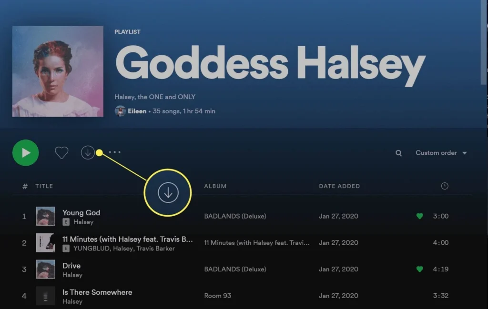Open Eileen's profile link

click(137, 111)
